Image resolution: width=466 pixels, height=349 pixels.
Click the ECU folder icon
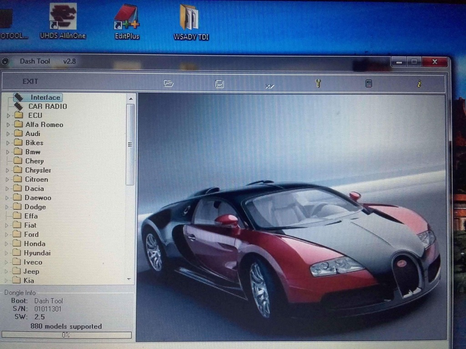click(19, 115)
